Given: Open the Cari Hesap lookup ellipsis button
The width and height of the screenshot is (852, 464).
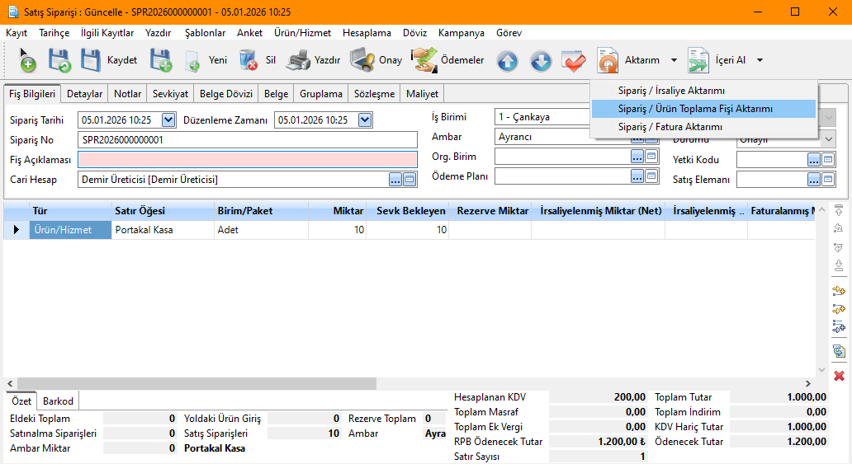Looking at the screenshot, I should click(x=395, y=180).
